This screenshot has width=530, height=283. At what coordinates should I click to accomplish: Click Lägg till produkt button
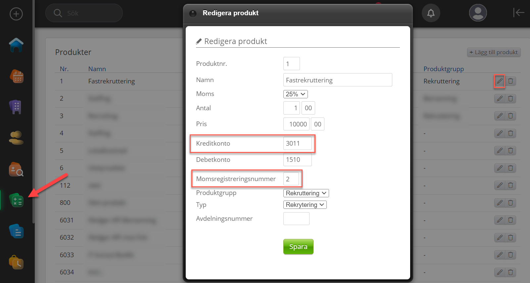493,52
